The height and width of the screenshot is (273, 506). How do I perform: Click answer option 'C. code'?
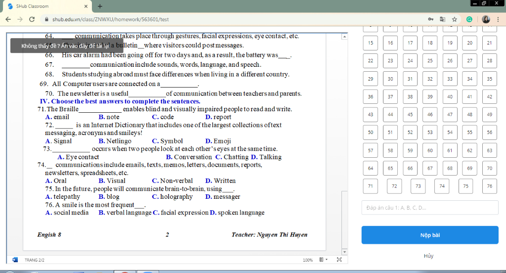pos(163,117)
